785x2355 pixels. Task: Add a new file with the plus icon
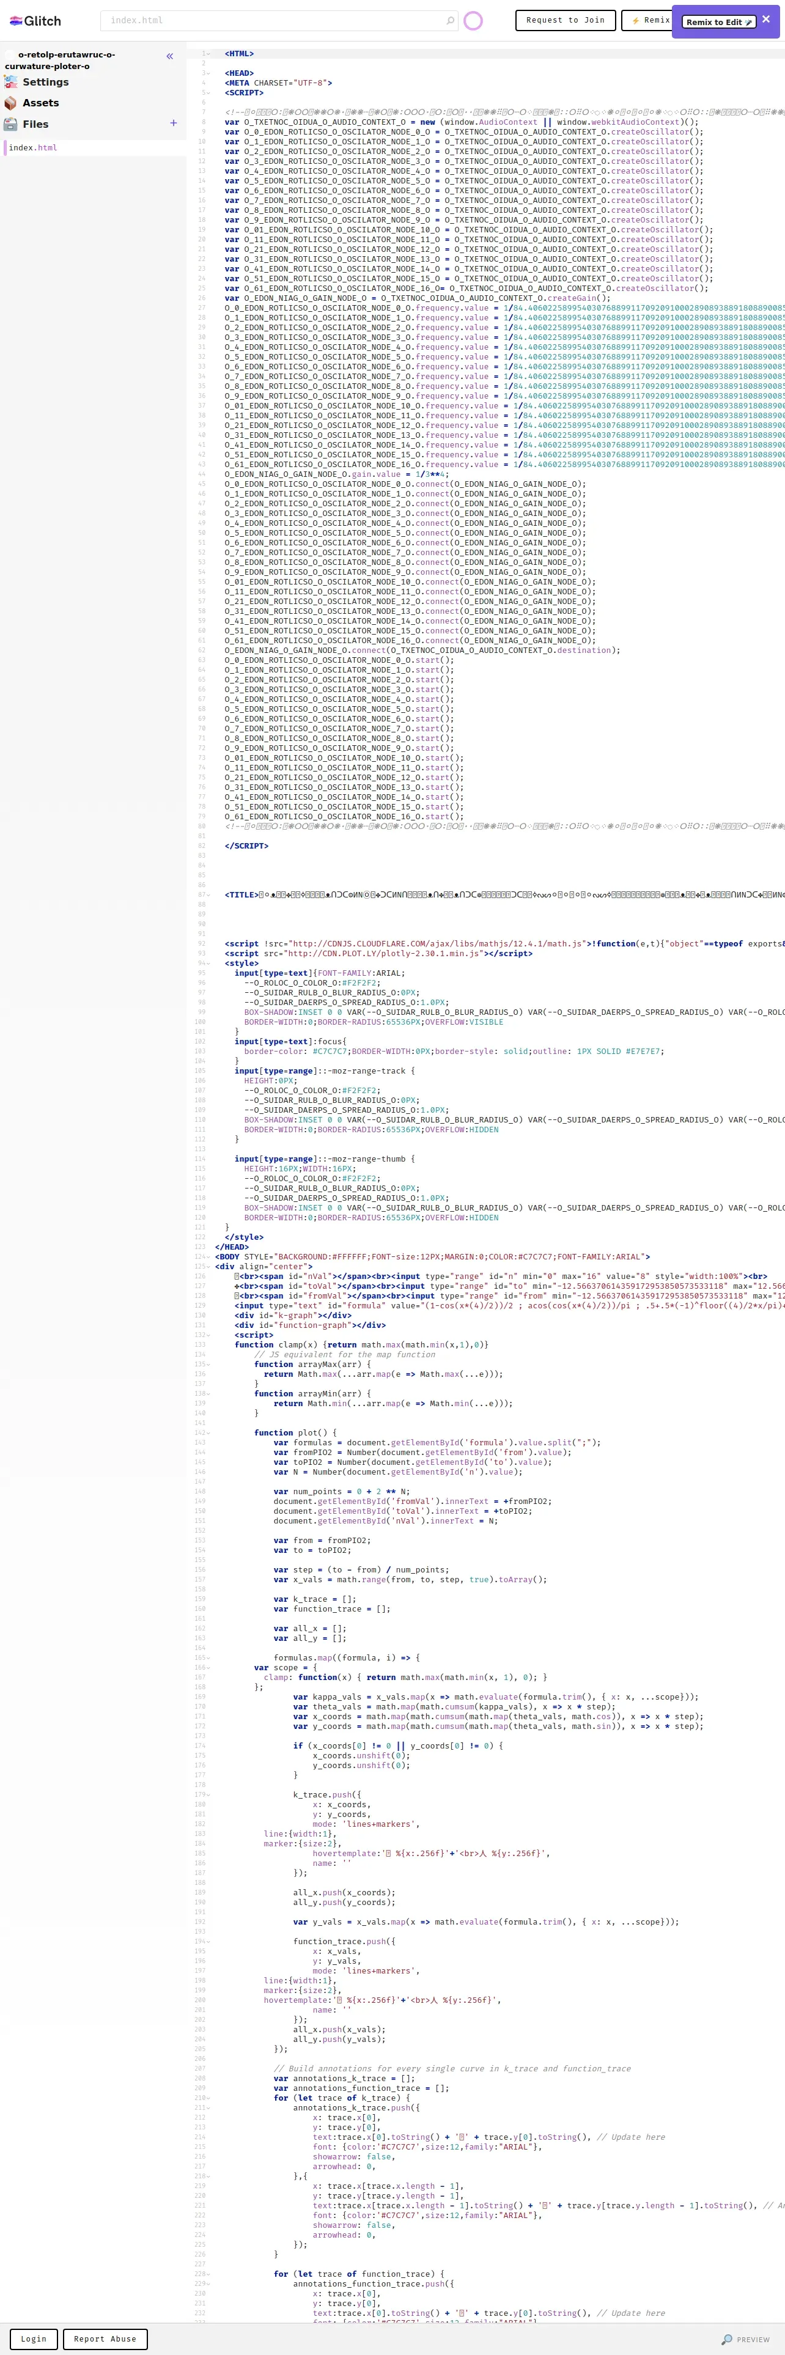point(174,123)
